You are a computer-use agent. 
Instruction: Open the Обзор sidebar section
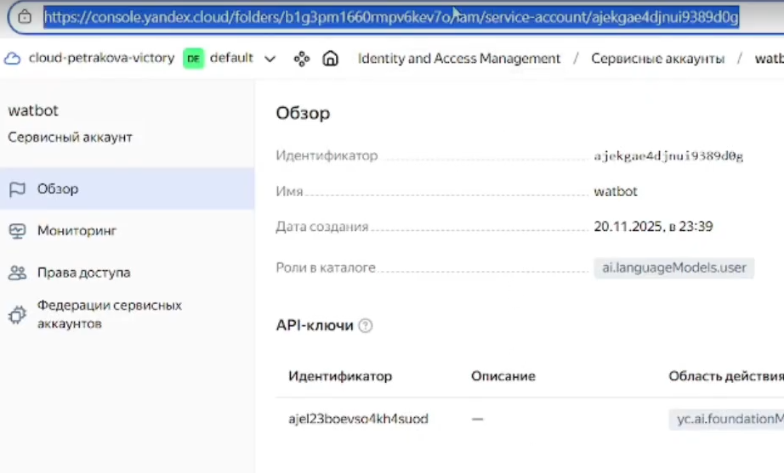pos(58,189)
